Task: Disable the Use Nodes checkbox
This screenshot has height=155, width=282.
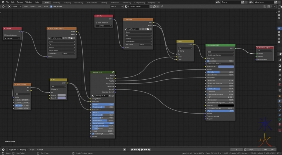Action: (51, 6)
